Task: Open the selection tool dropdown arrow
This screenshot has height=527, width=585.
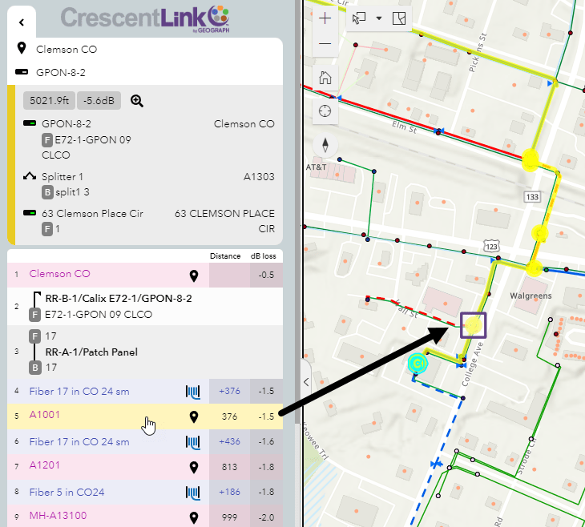Action: pyautogui.click(x=379, y=18)
